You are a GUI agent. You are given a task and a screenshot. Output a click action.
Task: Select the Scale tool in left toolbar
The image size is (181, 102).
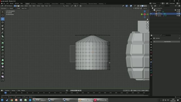tap(3, 25)
